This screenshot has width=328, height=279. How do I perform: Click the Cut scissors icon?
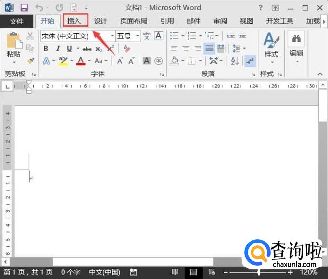[30, 36]
